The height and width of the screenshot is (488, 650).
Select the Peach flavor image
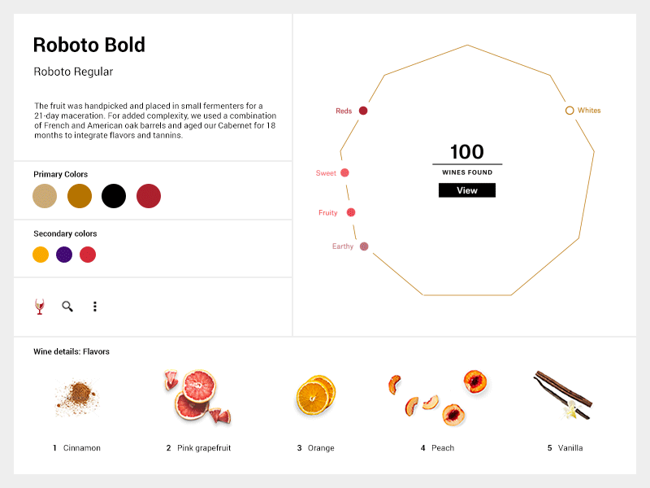click(438, 398)
